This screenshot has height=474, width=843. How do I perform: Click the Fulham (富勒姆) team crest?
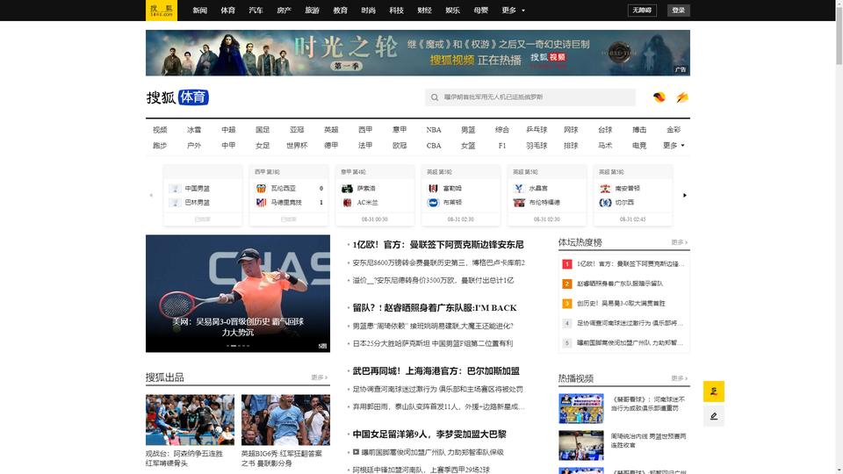tap(433, 189)
